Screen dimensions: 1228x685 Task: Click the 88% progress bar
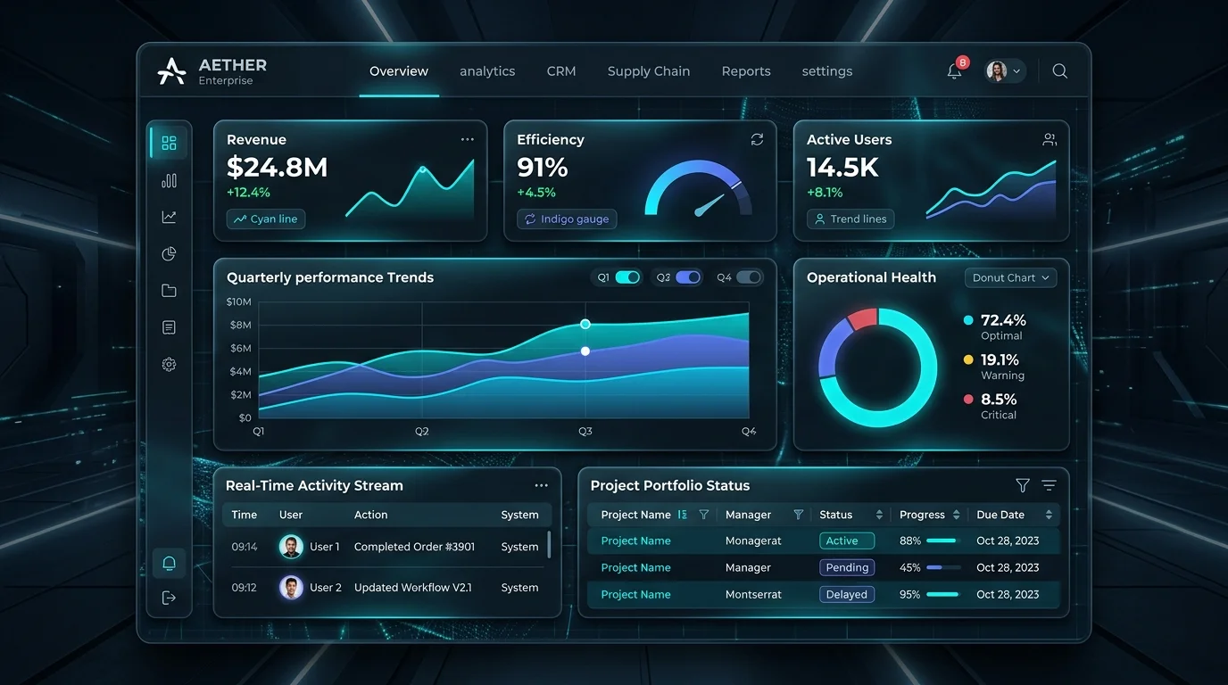(942, 541)
